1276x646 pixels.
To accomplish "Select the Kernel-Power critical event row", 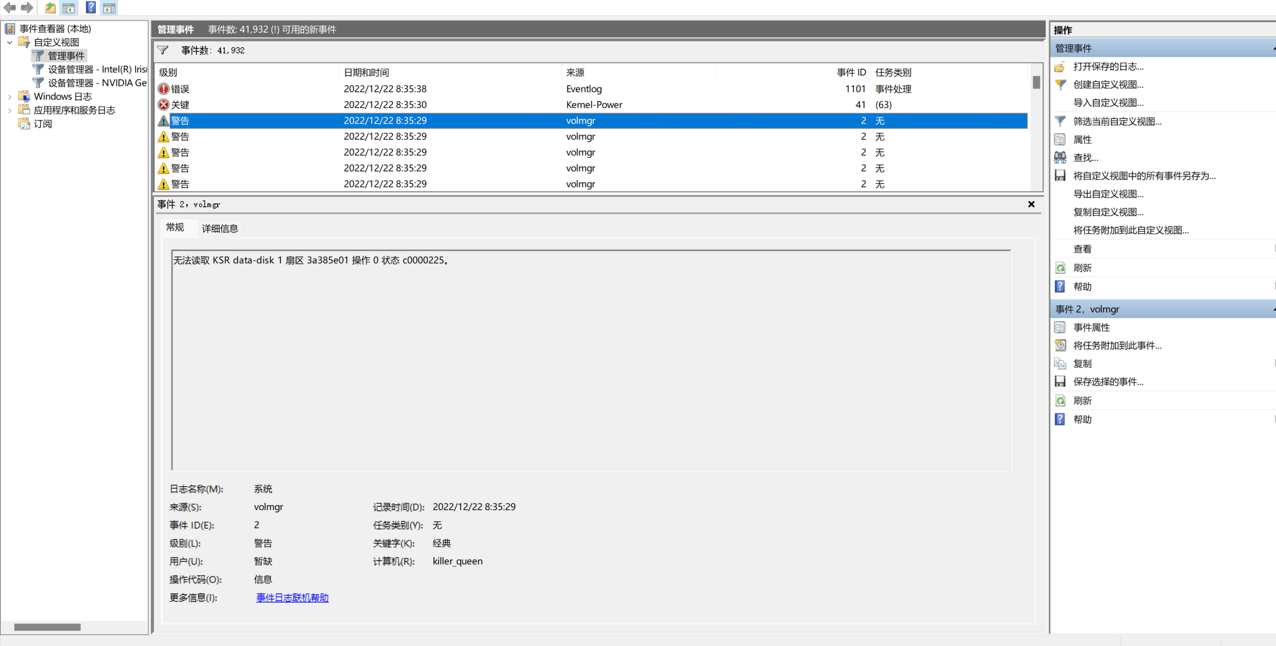I will click(x=592, y=105).
